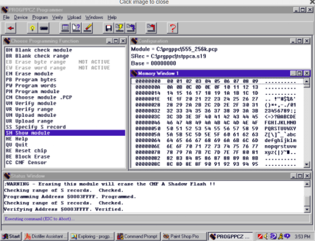The height and width of the screenshot is (241, 315).
Task: Click the yellow light bulb toolbar icon
Action: (32, 28)
